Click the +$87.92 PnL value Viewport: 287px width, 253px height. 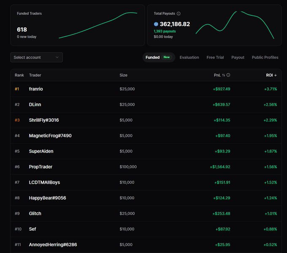223,229
